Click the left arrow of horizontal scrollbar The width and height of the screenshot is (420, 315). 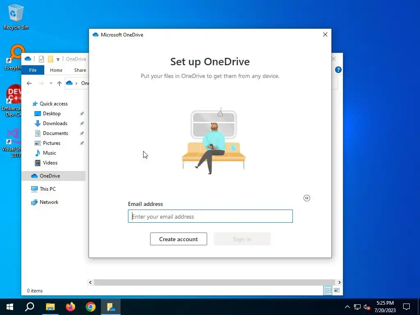click(x=91, y=282)
